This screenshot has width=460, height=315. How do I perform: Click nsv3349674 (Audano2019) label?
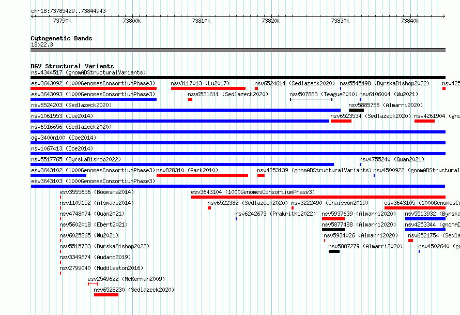95,257
